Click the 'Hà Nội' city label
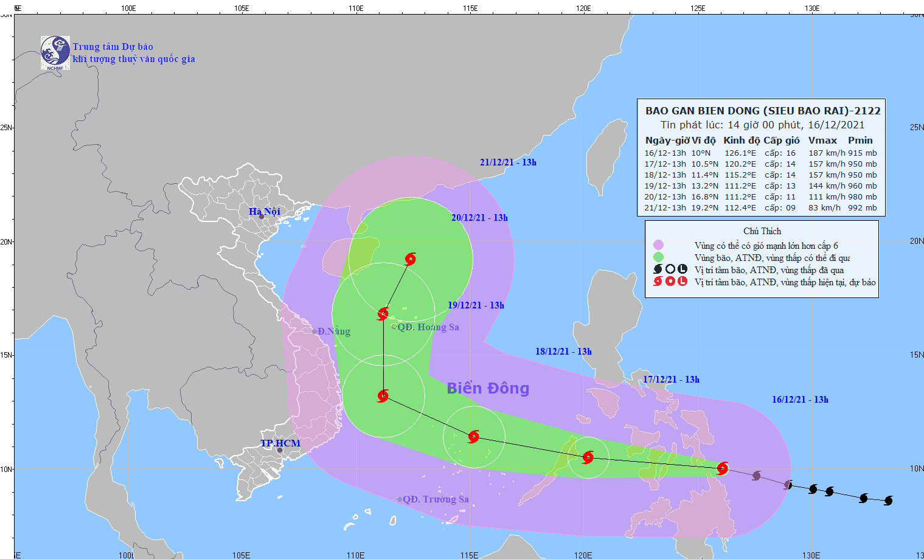Viewport: 924px width, 559px height. click(x=265, y=211)
